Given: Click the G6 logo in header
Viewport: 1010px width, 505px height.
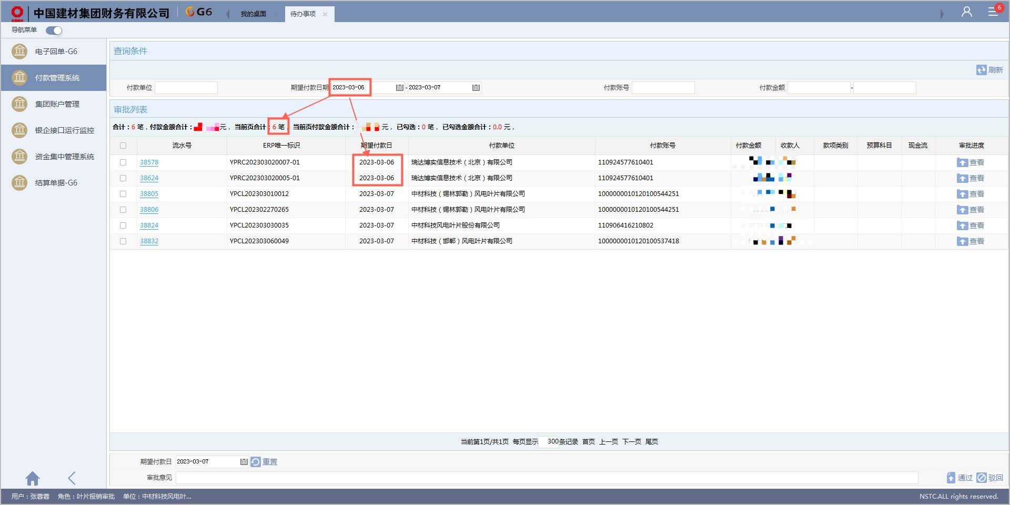Looking at the screenshot, I should 199,12.
